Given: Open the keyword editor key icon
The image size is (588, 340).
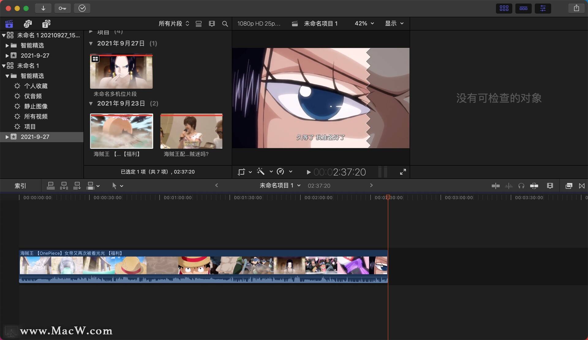Looking at the screenshot, I should 62,8.
